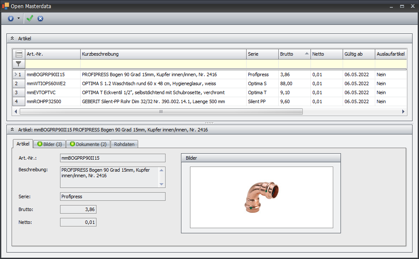
Task: Collapse the top Artikel panel
Action: click(x=12, y=39)
